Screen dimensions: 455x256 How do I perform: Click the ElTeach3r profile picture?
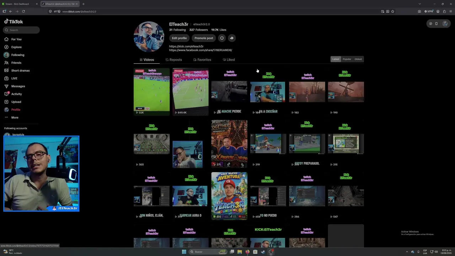pyautogui.click(x=149, y=37)
